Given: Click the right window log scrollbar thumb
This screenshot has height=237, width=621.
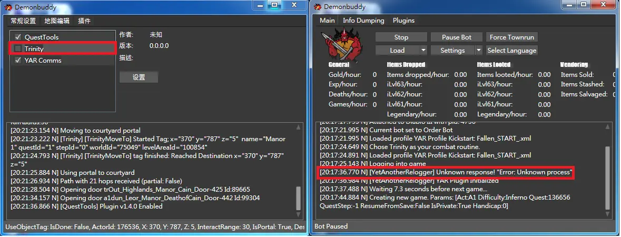Looking at the screenshot, I should pos(608,178).
